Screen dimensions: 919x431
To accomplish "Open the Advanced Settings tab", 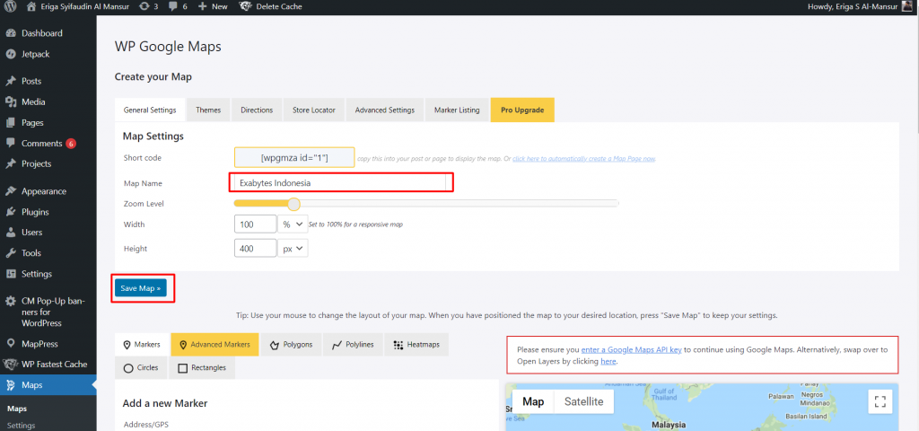I will (x=384, y=110).
